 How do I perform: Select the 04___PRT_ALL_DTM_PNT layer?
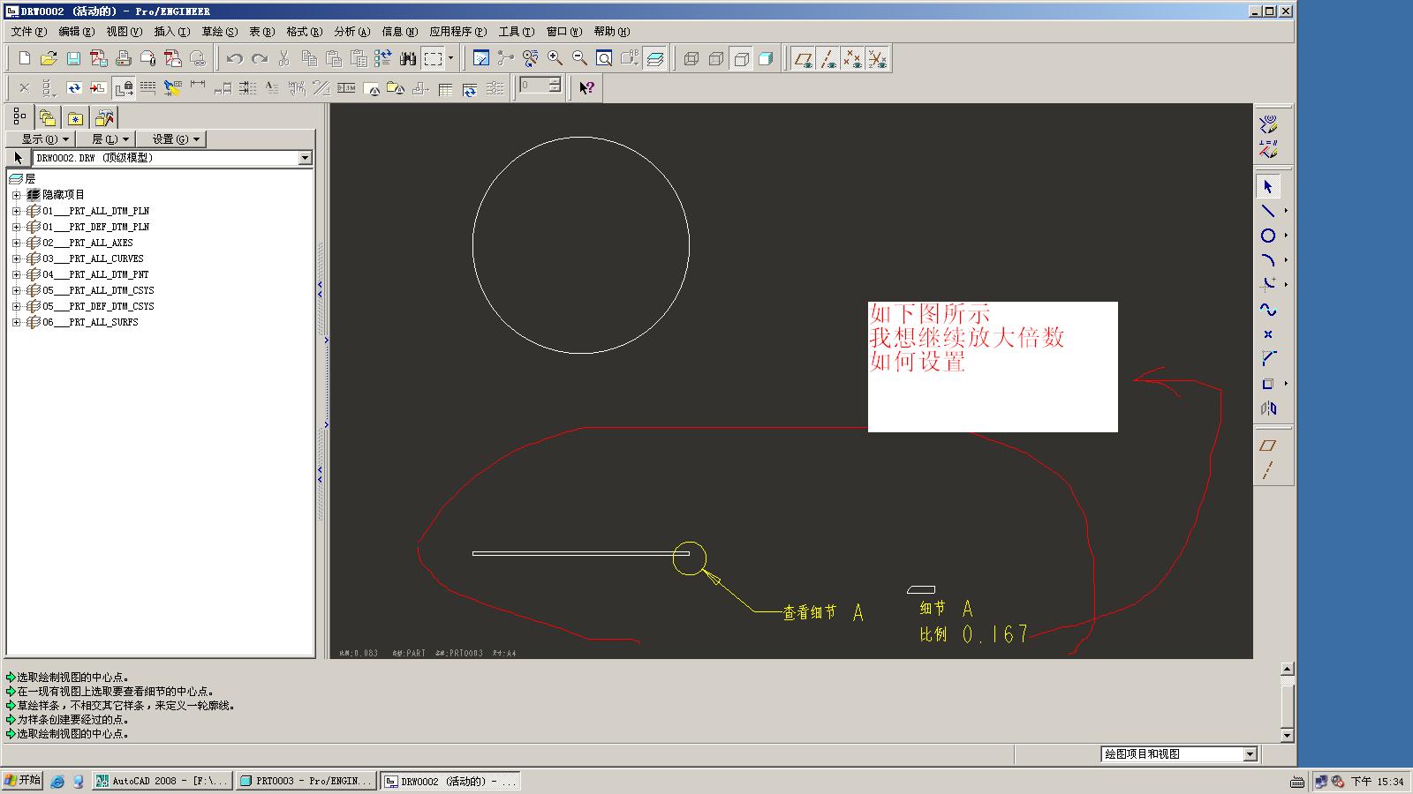coord(96,274)
